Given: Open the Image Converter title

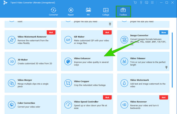Looking at the screenshot, I should point(139,35).
